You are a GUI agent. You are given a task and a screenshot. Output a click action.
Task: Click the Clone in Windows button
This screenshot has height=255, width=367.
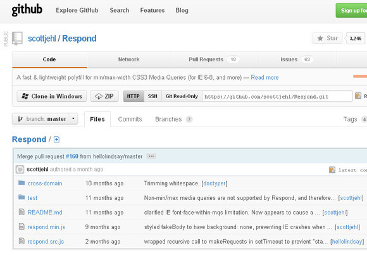[x=52, y=96]
